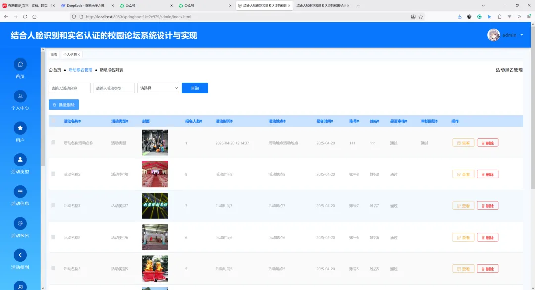Open the browser extensions puzzle icon
Screen dimensions: 535x290
point(499,17)
